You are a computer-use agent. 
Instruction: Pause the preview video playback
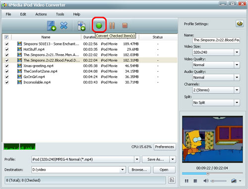pyautogui.click(x=186, y=181)
